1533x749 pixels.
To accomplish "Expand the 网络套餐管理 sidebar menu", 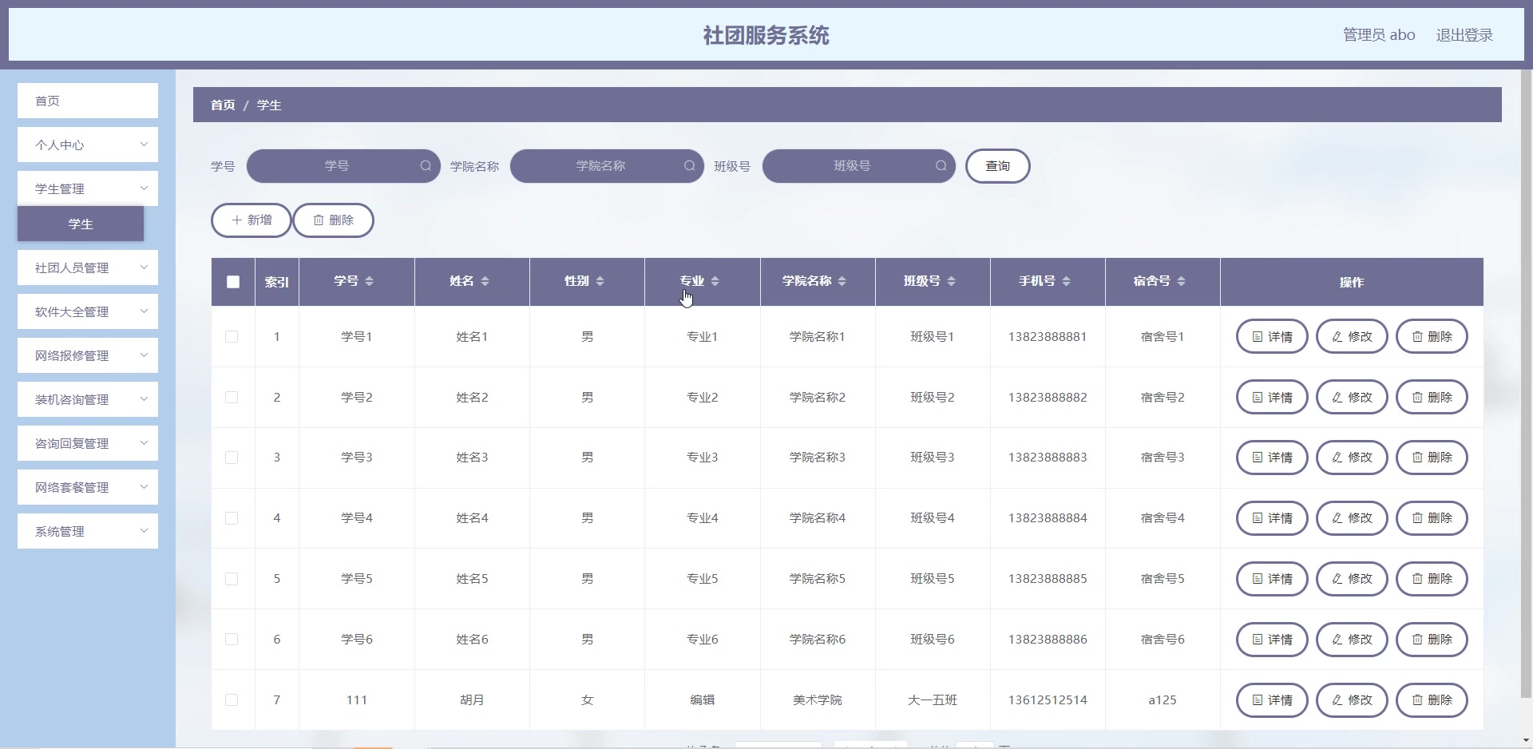I will pos(88,487).
